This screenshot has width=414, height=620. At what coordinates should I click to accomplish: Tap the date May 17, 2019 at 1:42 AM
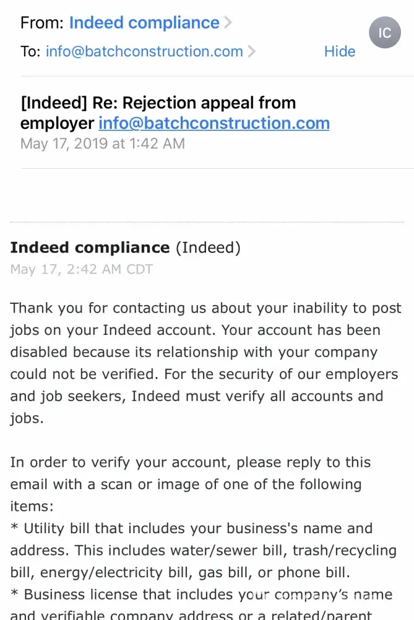[x=103, y=144]
